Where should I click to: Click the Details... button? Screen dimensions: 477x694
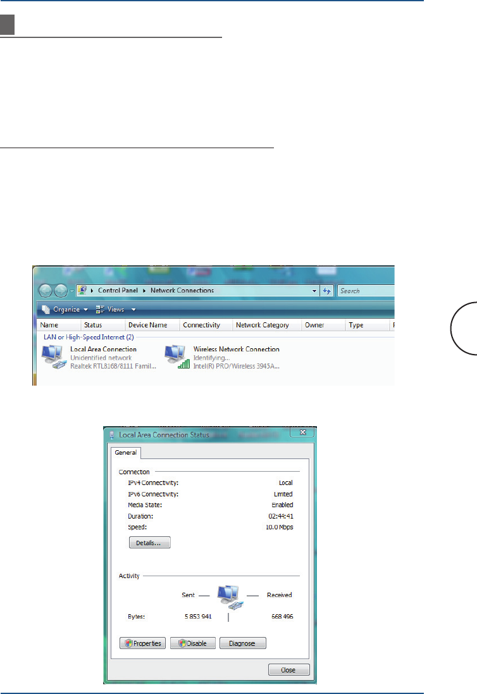coord(149,543)
